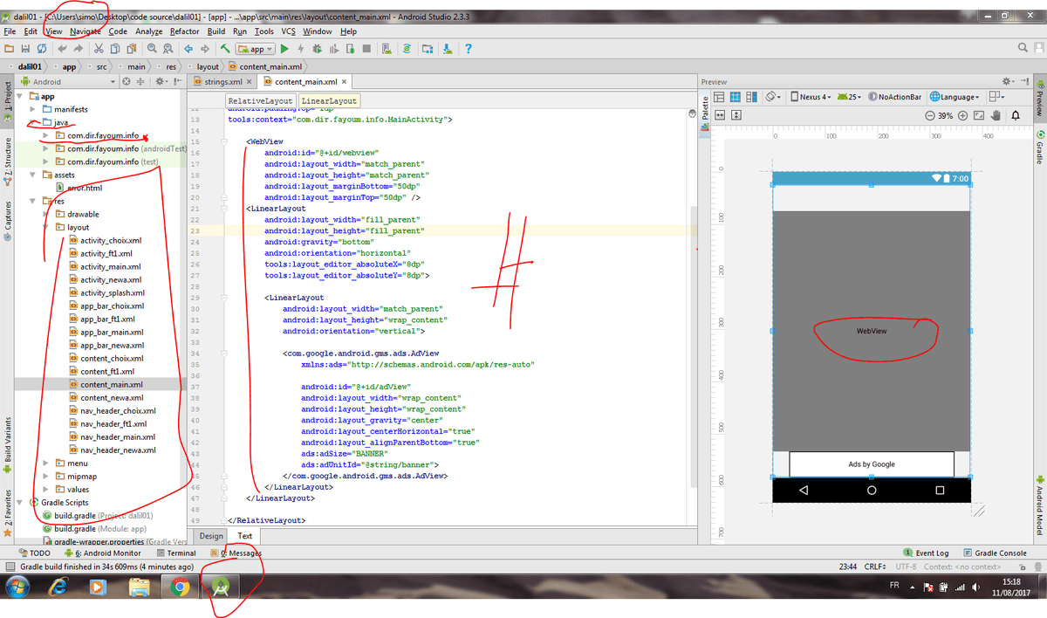Open activity_splash.xml in the project tree
The height and width of the screenshot is (618, 1047).
(112, 292)
